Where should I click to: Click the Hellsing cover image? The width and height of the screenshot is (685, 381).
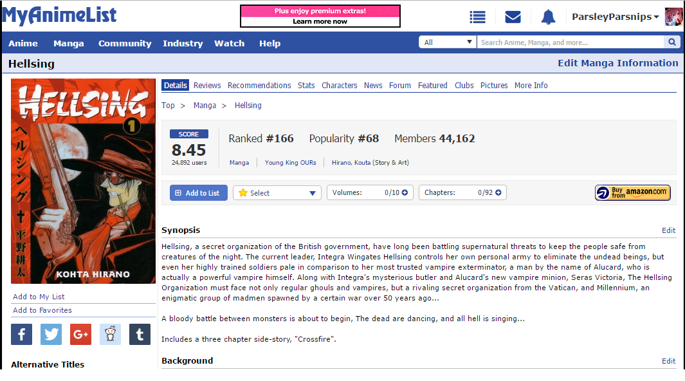click(x=83, y=181)
